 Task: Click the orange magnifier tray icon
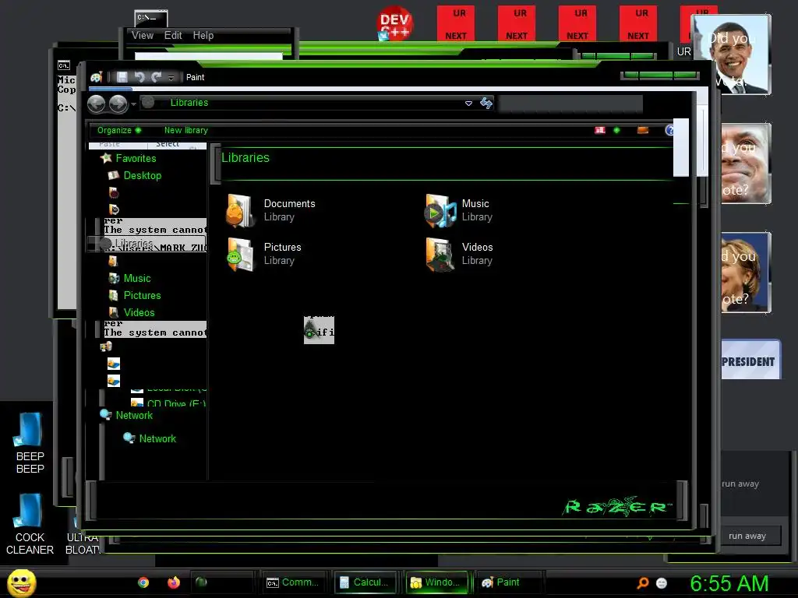[x=643, y=582]
